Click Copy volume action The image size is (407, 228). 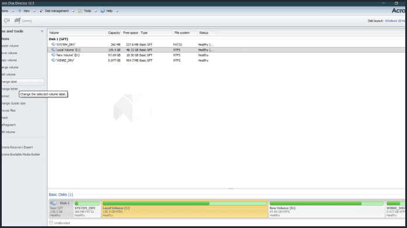click(x=9, y=60)
